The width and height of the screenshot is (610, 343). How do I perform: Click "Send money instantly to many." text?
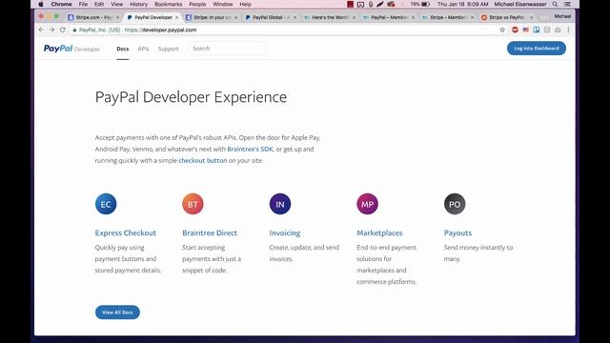tap(478, 252)
